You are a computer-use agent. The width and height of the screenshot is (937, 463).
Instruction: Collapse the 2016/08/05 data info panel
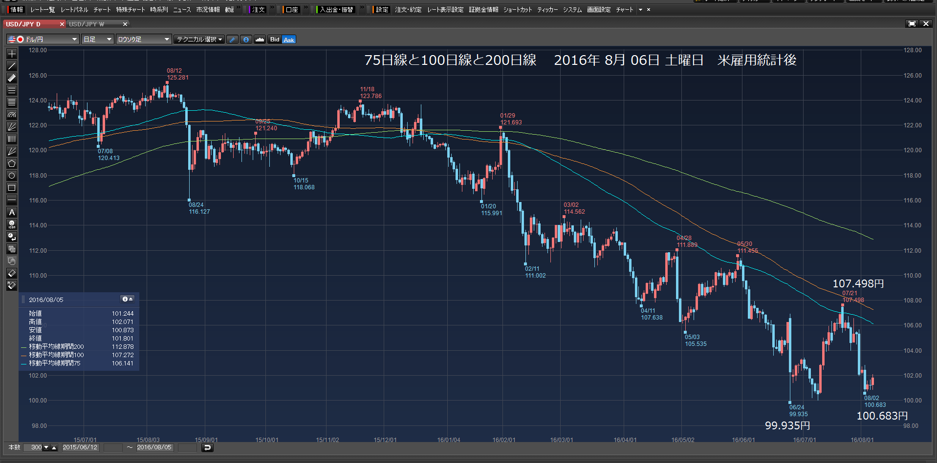(x=128, y=299)
